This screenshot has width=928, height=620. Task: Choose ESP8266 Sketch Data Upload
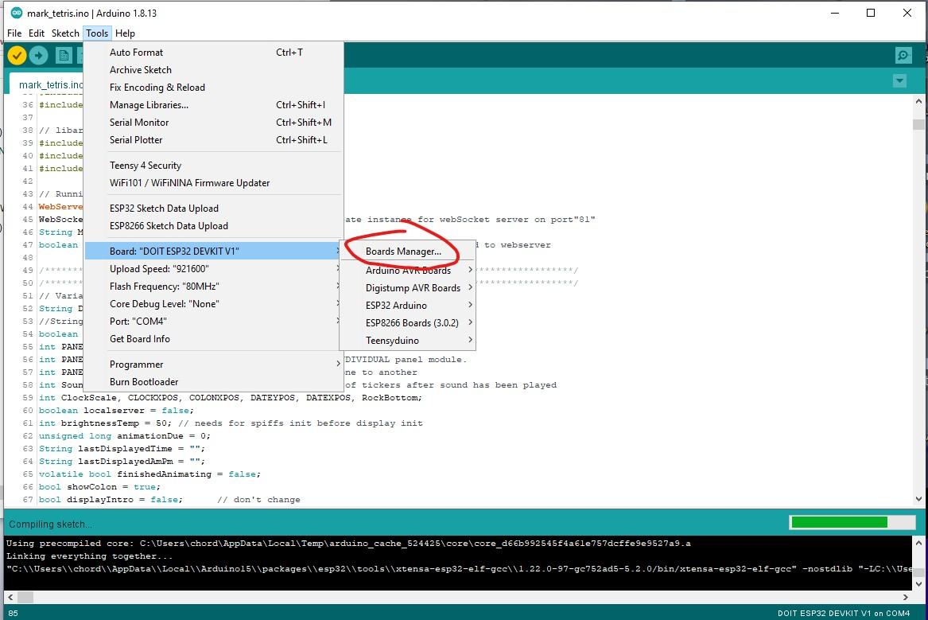tap(214, 225)
